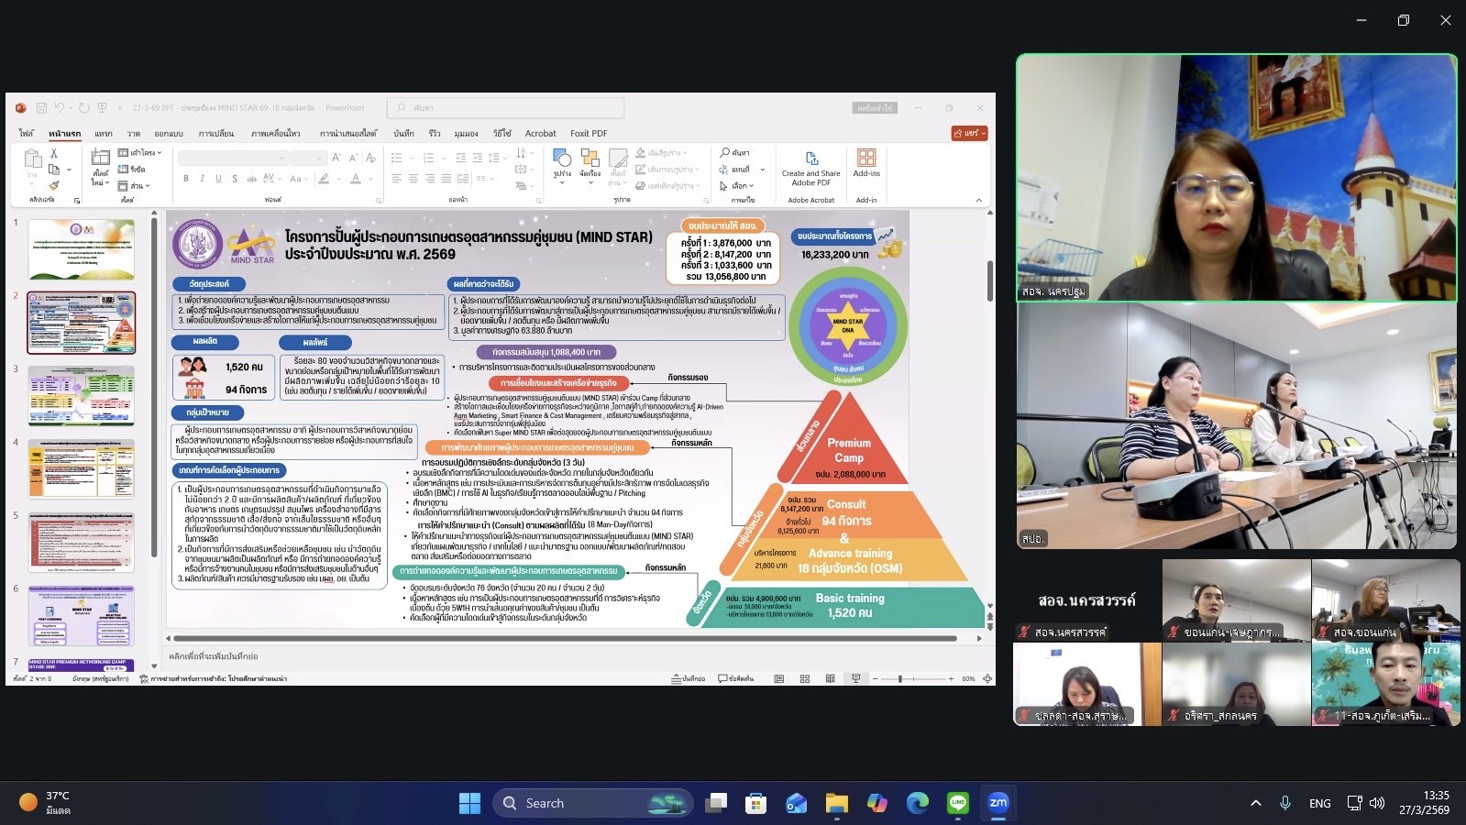1466x825 pixels.
Task: Collapse the ribbon with the chevron
Action: [x=979, y=200]
